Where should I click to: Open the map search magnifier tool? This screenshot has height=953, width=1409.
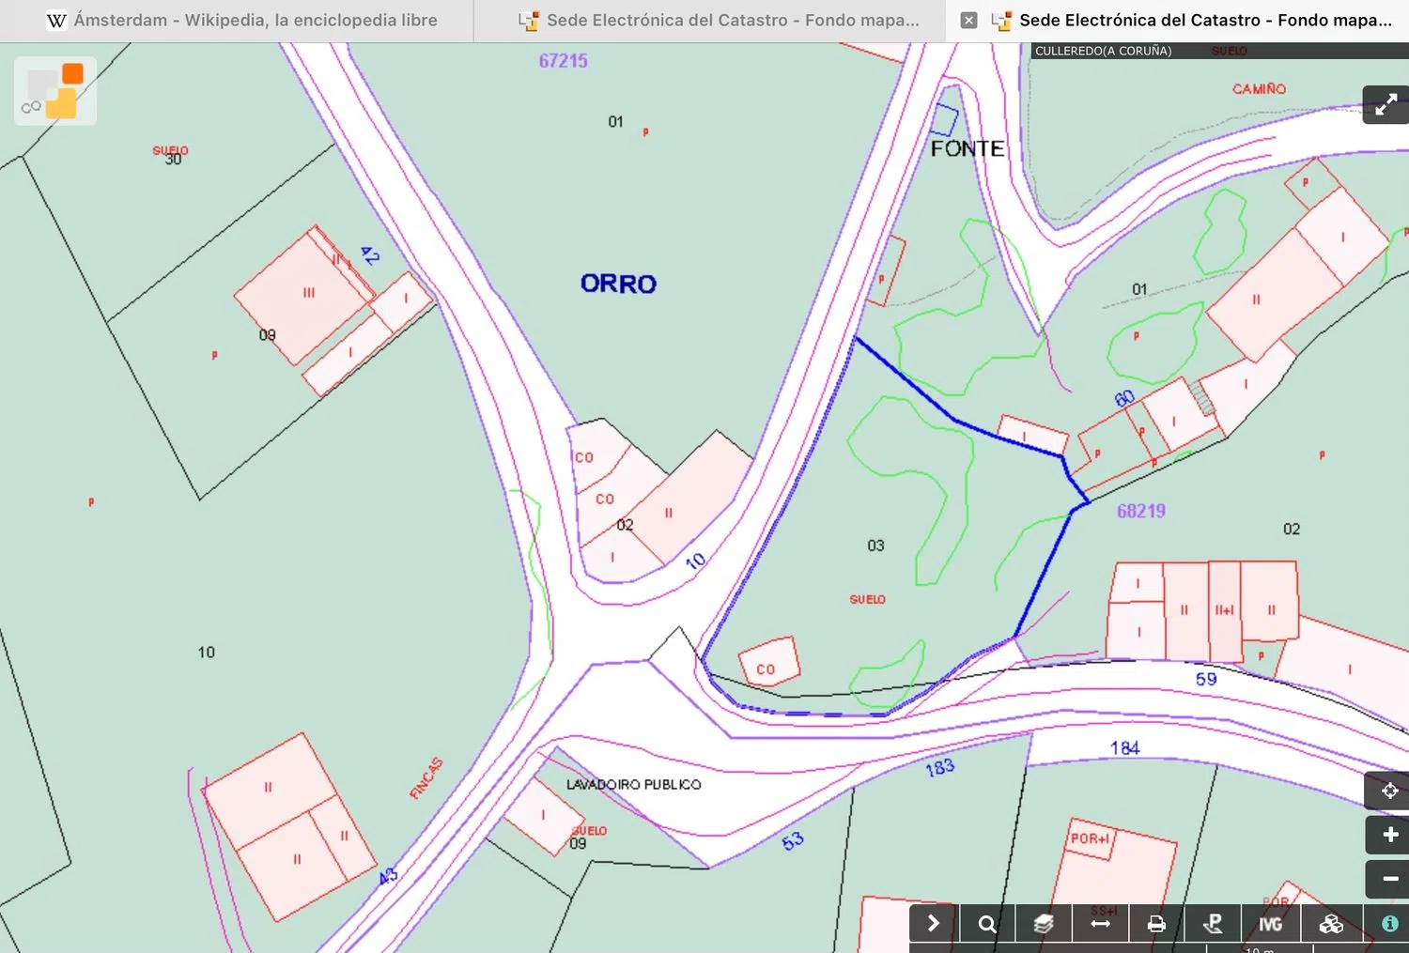pos(986,924)
